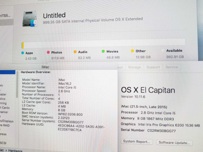Click the Photos 917.8 MB value

(58, 58)
